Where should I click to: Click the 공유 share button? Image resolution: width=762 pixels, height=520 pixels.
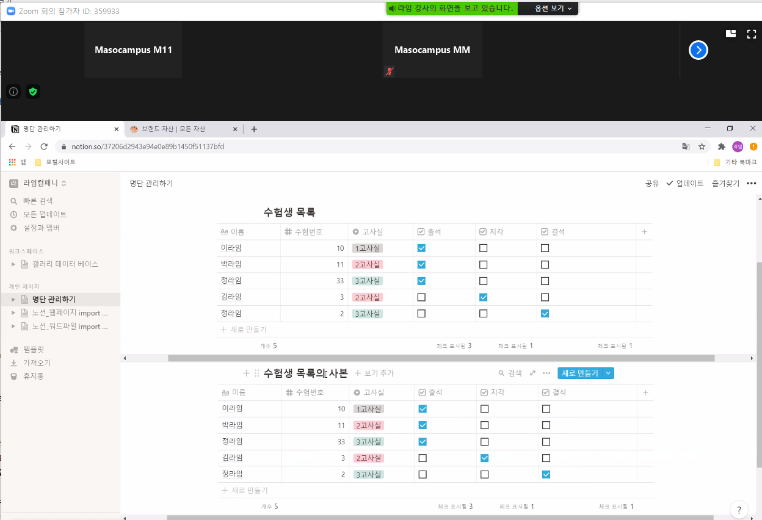click(651, 183)
